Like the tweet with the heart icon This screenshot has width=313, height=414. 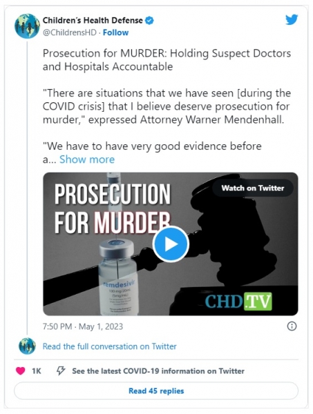20,371
